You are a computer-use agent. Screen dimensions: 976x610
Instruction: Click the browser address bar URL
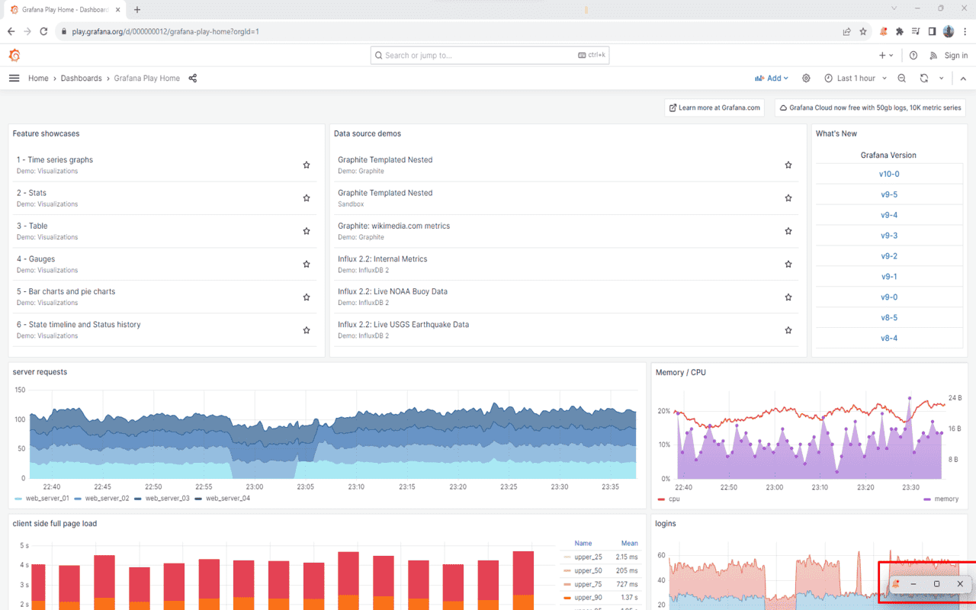[x=165, y=31]
